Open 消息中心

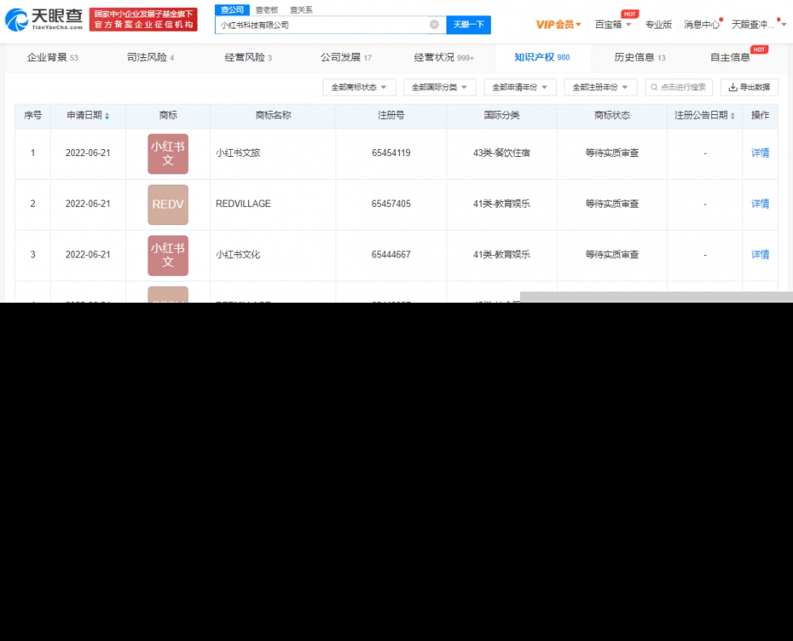point(702,25)
